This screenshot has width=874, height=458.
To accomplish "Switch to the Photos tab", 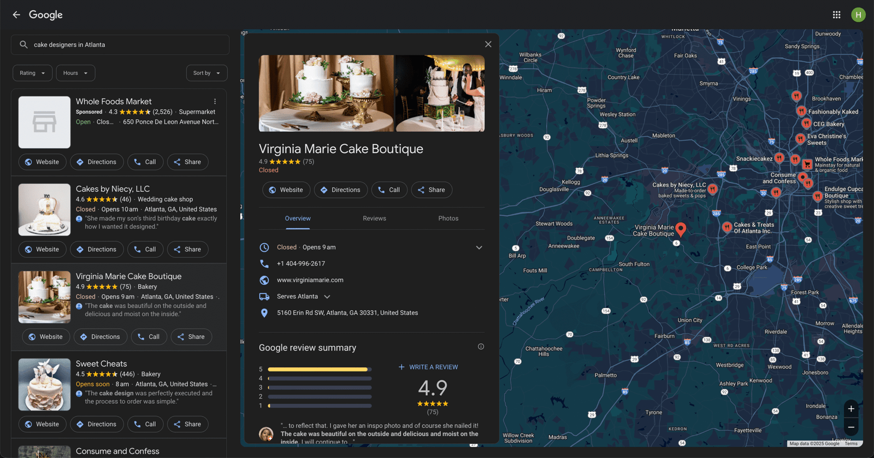I will [x=448, y=218].
